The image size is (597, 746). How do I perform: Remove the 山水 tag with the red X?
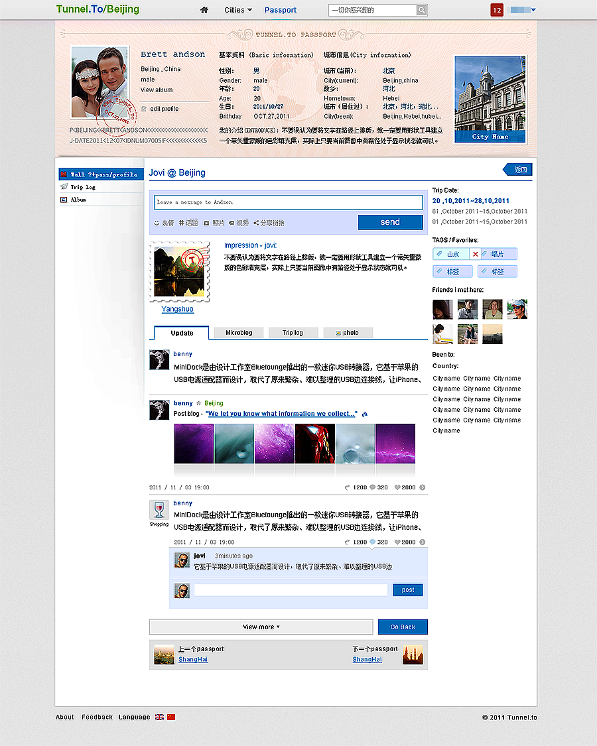[x=474, y=253]
